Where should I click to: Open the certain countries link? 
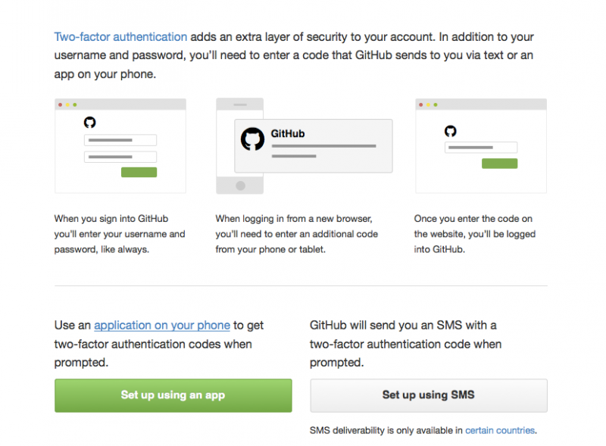[x=500, y=430]
